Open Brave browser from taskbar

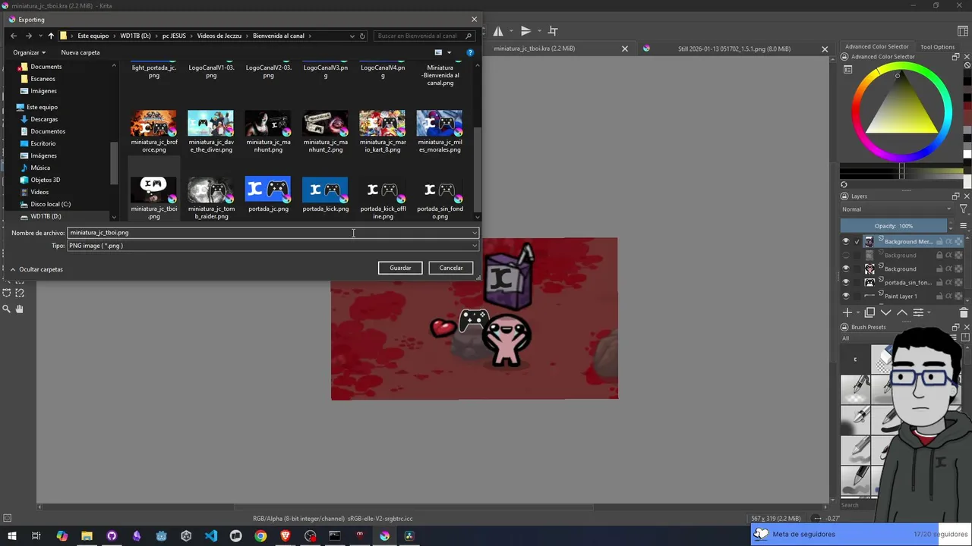(x=286, y=536)
